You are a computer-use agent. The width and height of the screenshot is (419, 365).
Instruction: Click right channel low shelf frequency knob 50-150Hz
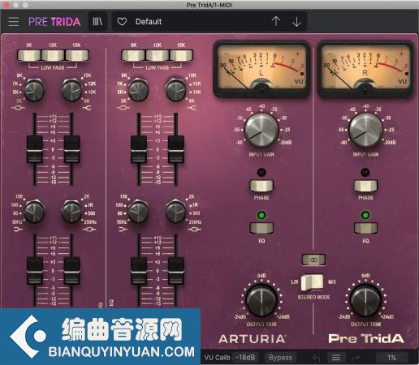[x=138, y=211]
